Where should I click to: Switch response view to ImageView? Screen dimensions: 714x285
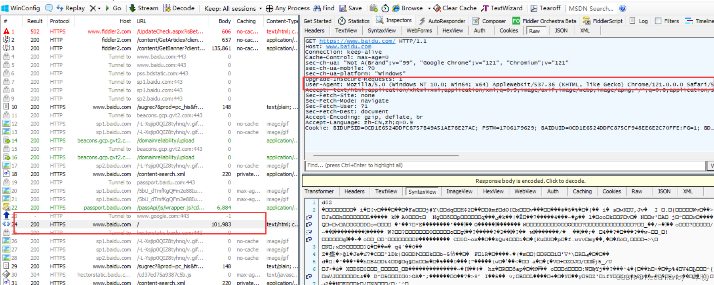click(459, 191)
